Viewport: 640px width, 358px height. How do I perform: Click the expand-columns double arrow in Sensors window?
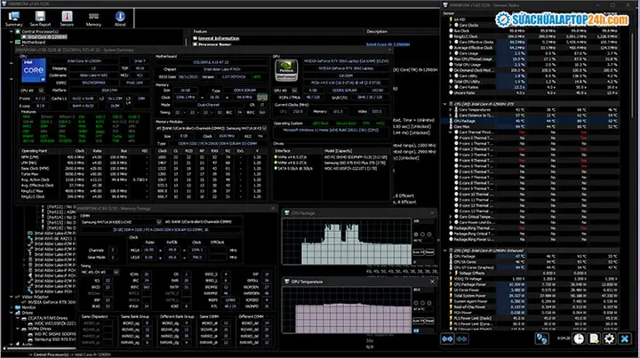click(x=447, y=338)
